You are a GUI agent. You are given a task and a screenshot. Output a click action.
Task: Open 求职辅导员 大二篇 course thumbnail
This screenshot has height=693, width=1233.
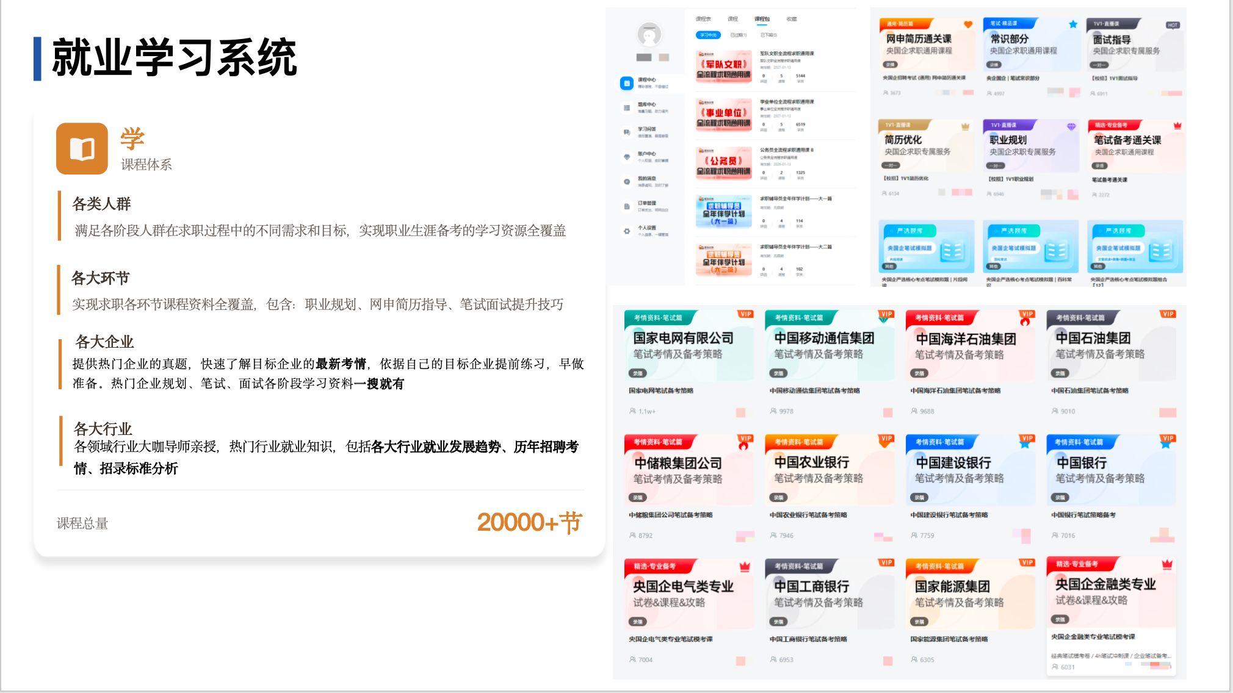point(724,260)
